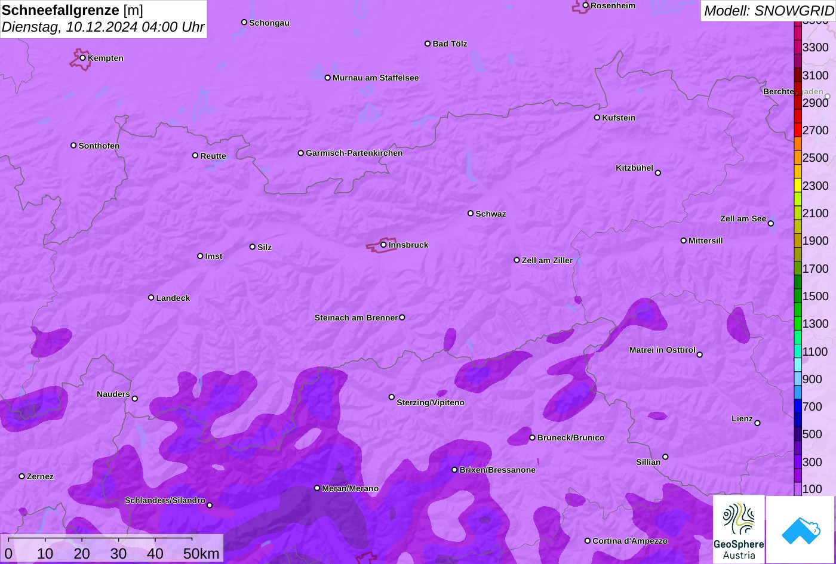This screenshot has width=836, height=564.
Task: Click the red 2700 legend color
Action: 798,130
